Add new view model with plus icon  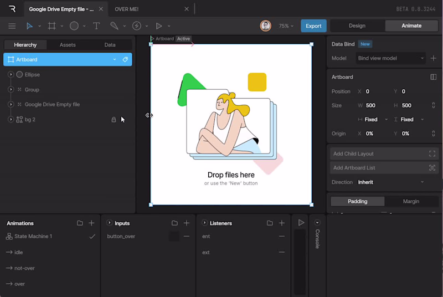coord(433,58)
